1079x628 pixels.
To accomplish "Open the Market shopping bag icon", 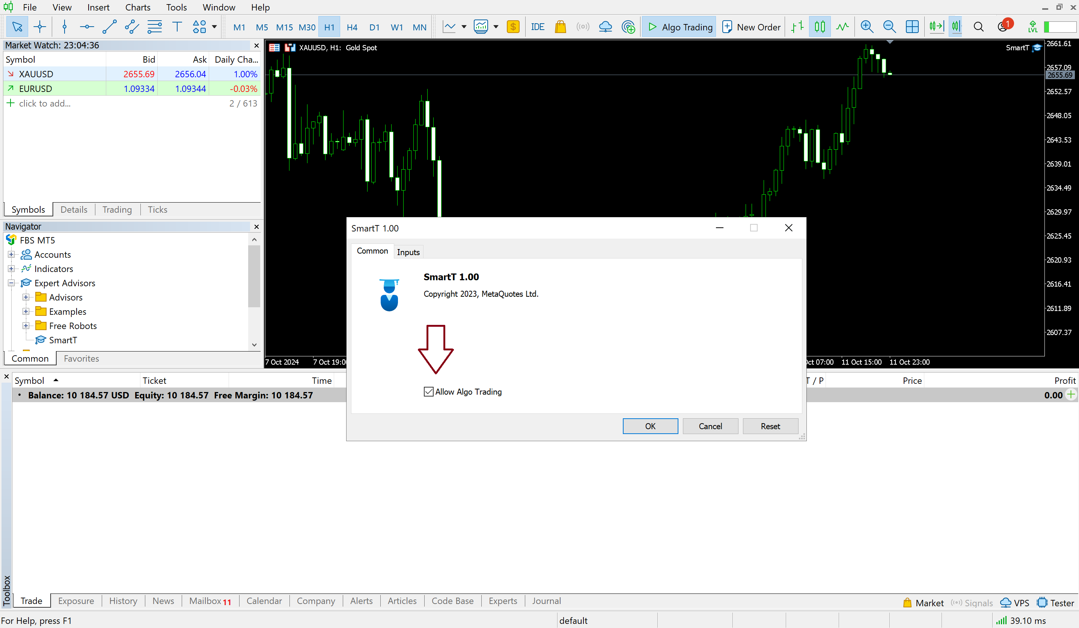I will [x=560, y=27].
